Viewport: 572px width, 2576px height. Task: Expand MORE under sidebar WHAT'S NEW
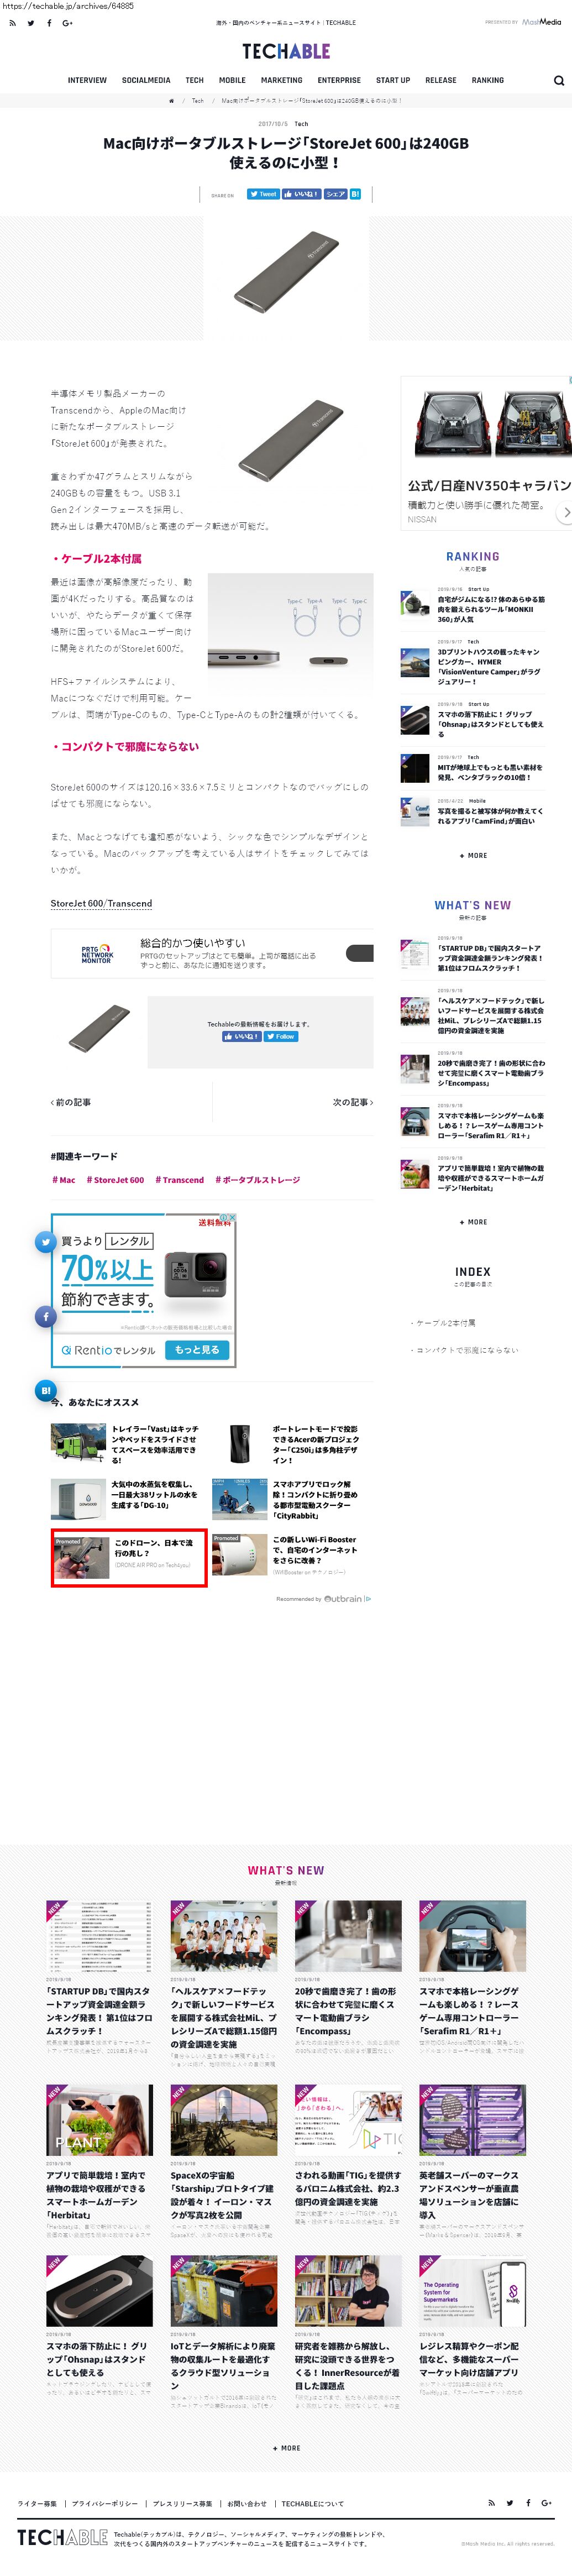coord(473,1222)
